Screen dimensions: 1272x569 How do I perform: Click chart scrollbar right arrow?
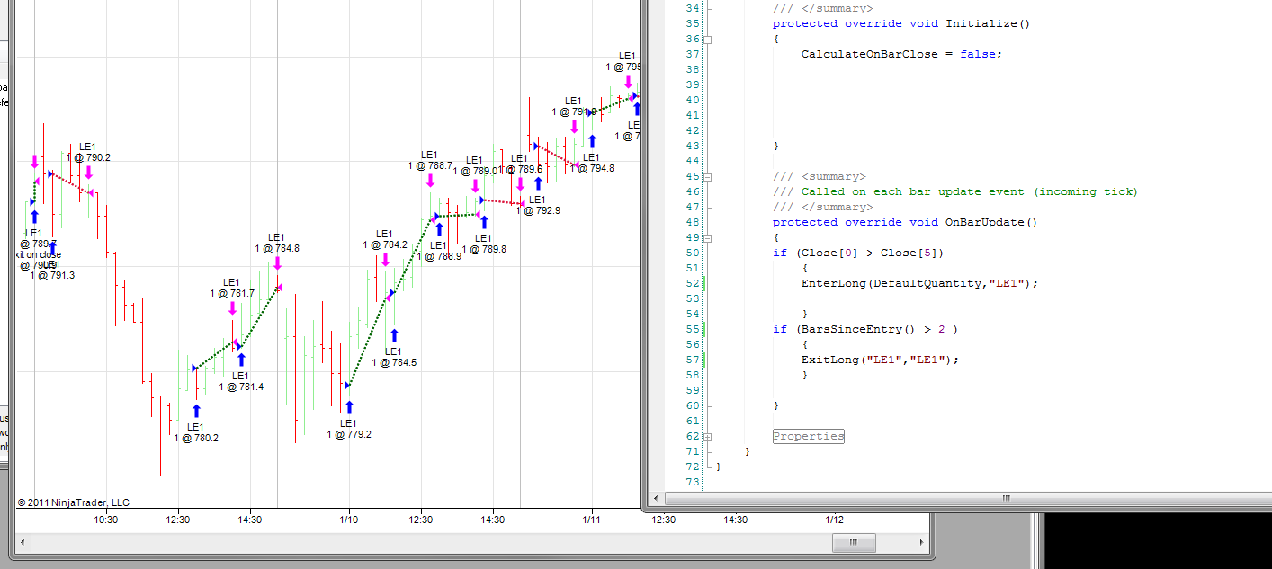click(920, 543)
